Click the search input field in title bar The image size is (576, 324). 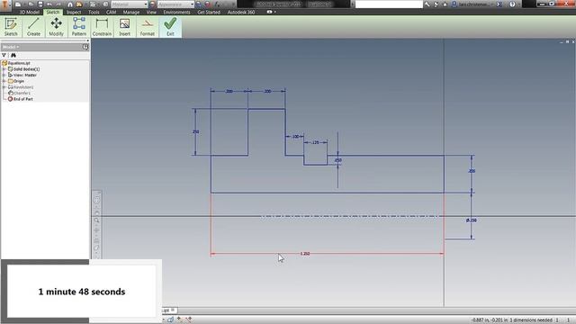point(389,4)
